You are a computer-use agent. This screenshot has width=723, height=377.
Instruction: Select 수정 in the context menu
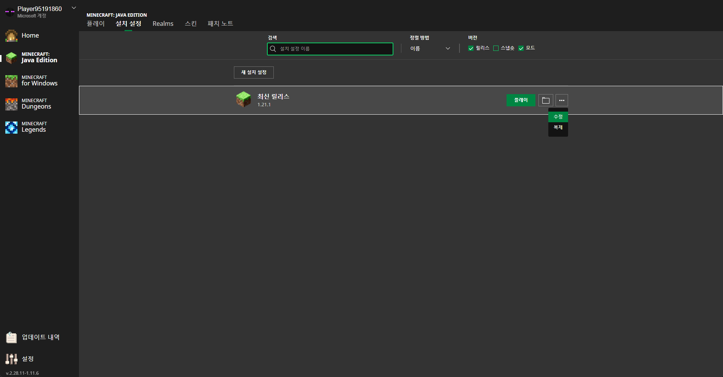[x=558, y=117]
